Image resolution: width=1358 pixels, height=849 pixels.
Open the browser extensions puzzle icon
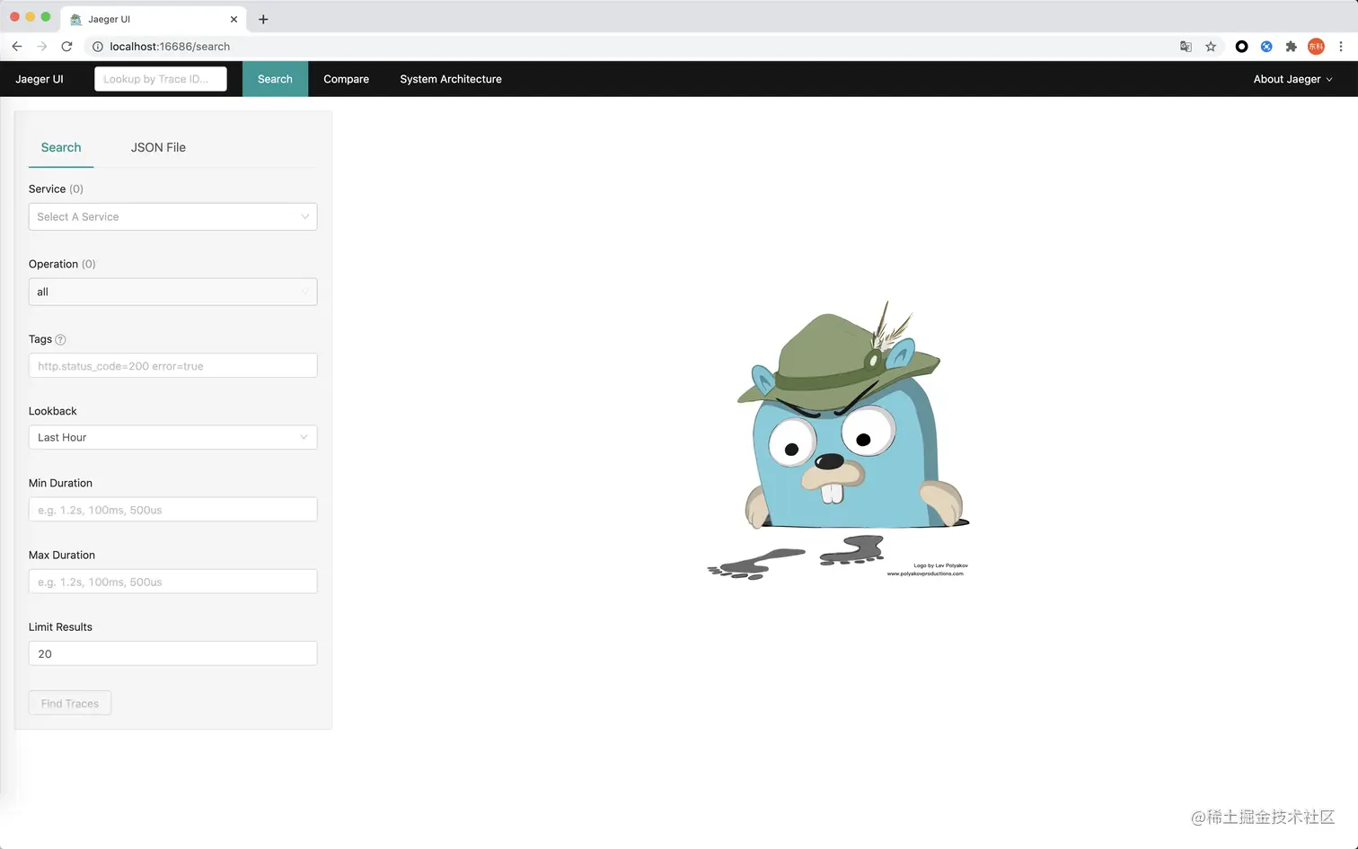pyautogui.click(x=1291, y=47)
